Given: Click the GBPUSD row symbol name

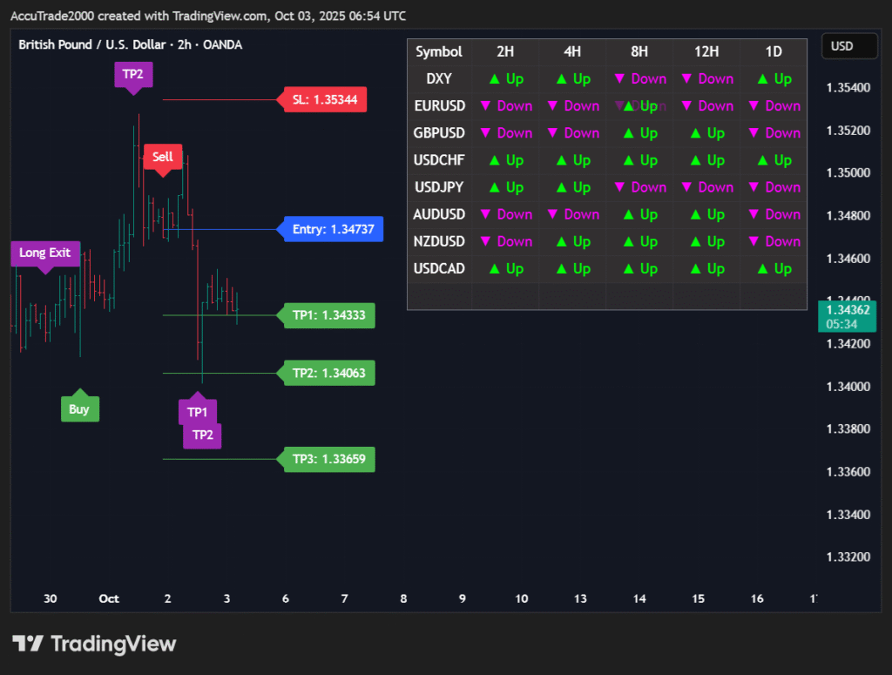Looking at the screenshot, I should pos(439,133).
